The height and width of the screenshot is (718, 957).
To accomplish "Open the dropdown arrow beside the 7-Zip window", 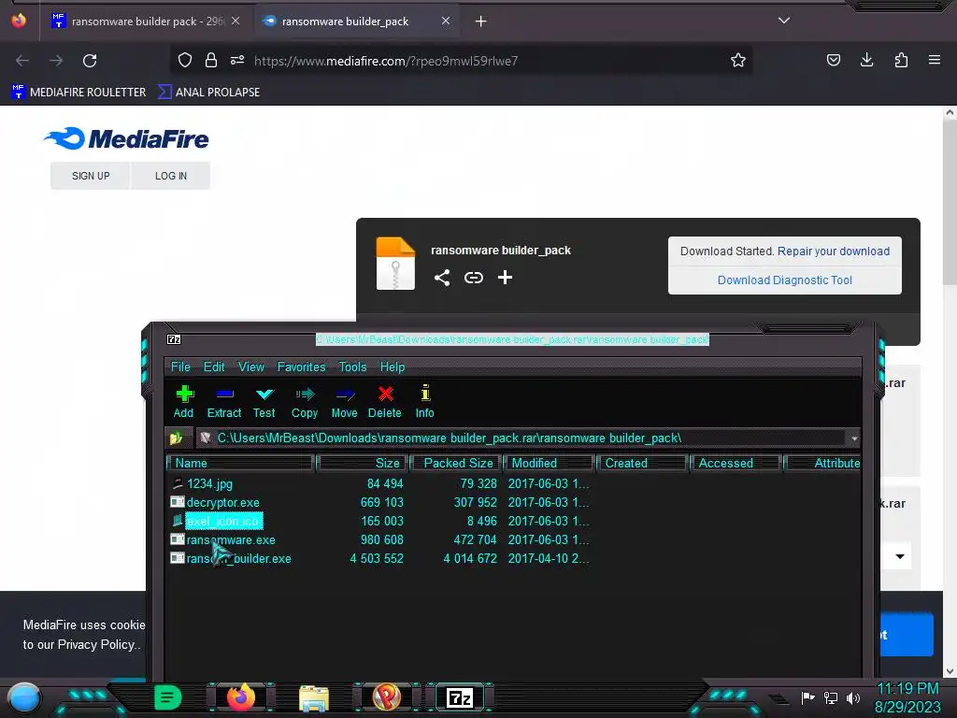I will click(900, 556).
